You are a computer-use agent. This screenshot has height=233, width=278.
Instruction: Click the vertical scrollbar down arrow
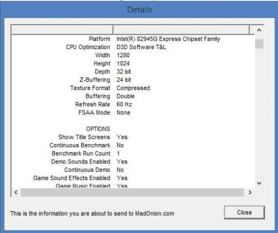pyautogui.click(x=259, y=184)
